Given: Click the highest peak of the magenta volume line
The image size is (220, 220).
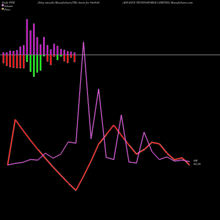Looking at the screenshot, I should pyautogui.click(x=84, y=42).
